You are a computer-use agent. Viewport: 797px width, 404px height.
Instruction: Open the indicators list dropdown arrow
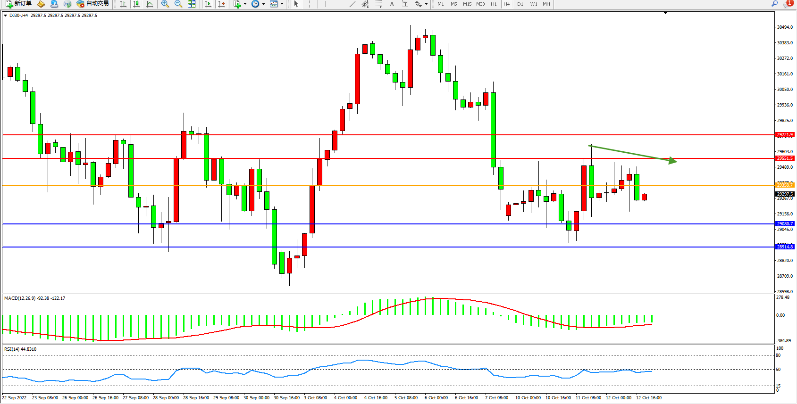[x=245, y=4]
